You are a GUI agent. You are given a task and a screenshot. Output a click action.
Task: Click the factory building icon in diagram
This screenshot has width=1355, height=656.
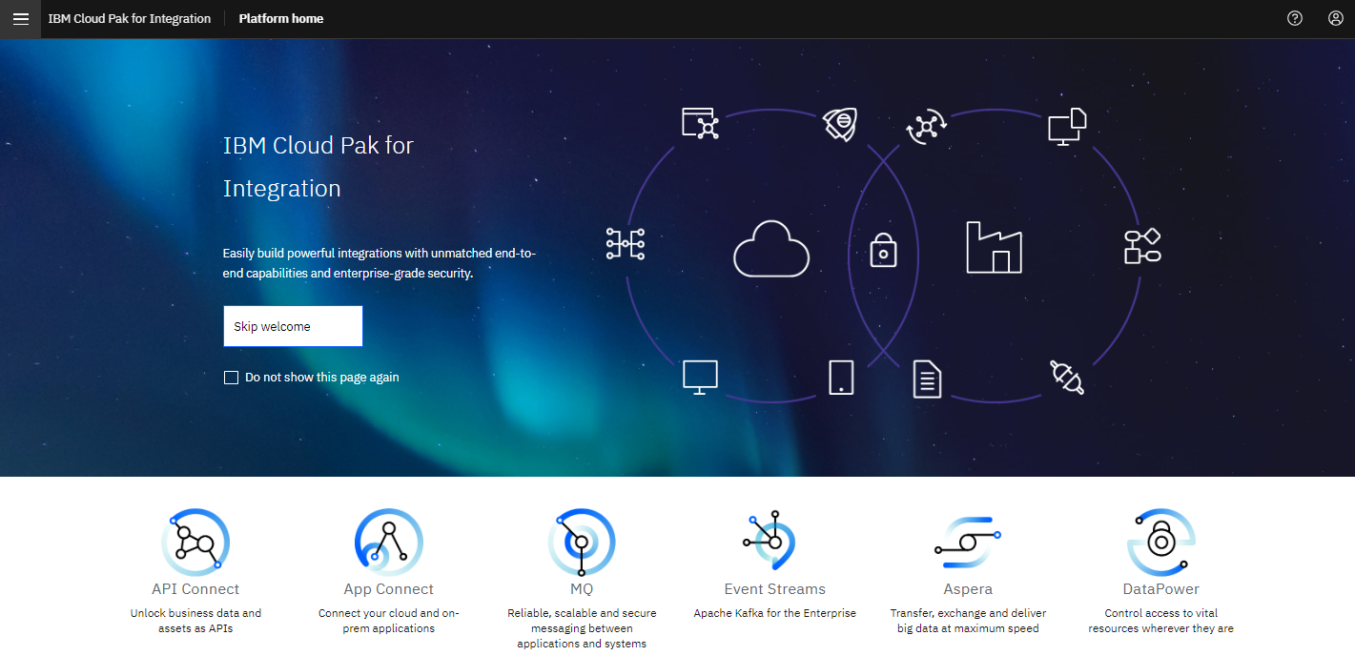pos(994,247)
